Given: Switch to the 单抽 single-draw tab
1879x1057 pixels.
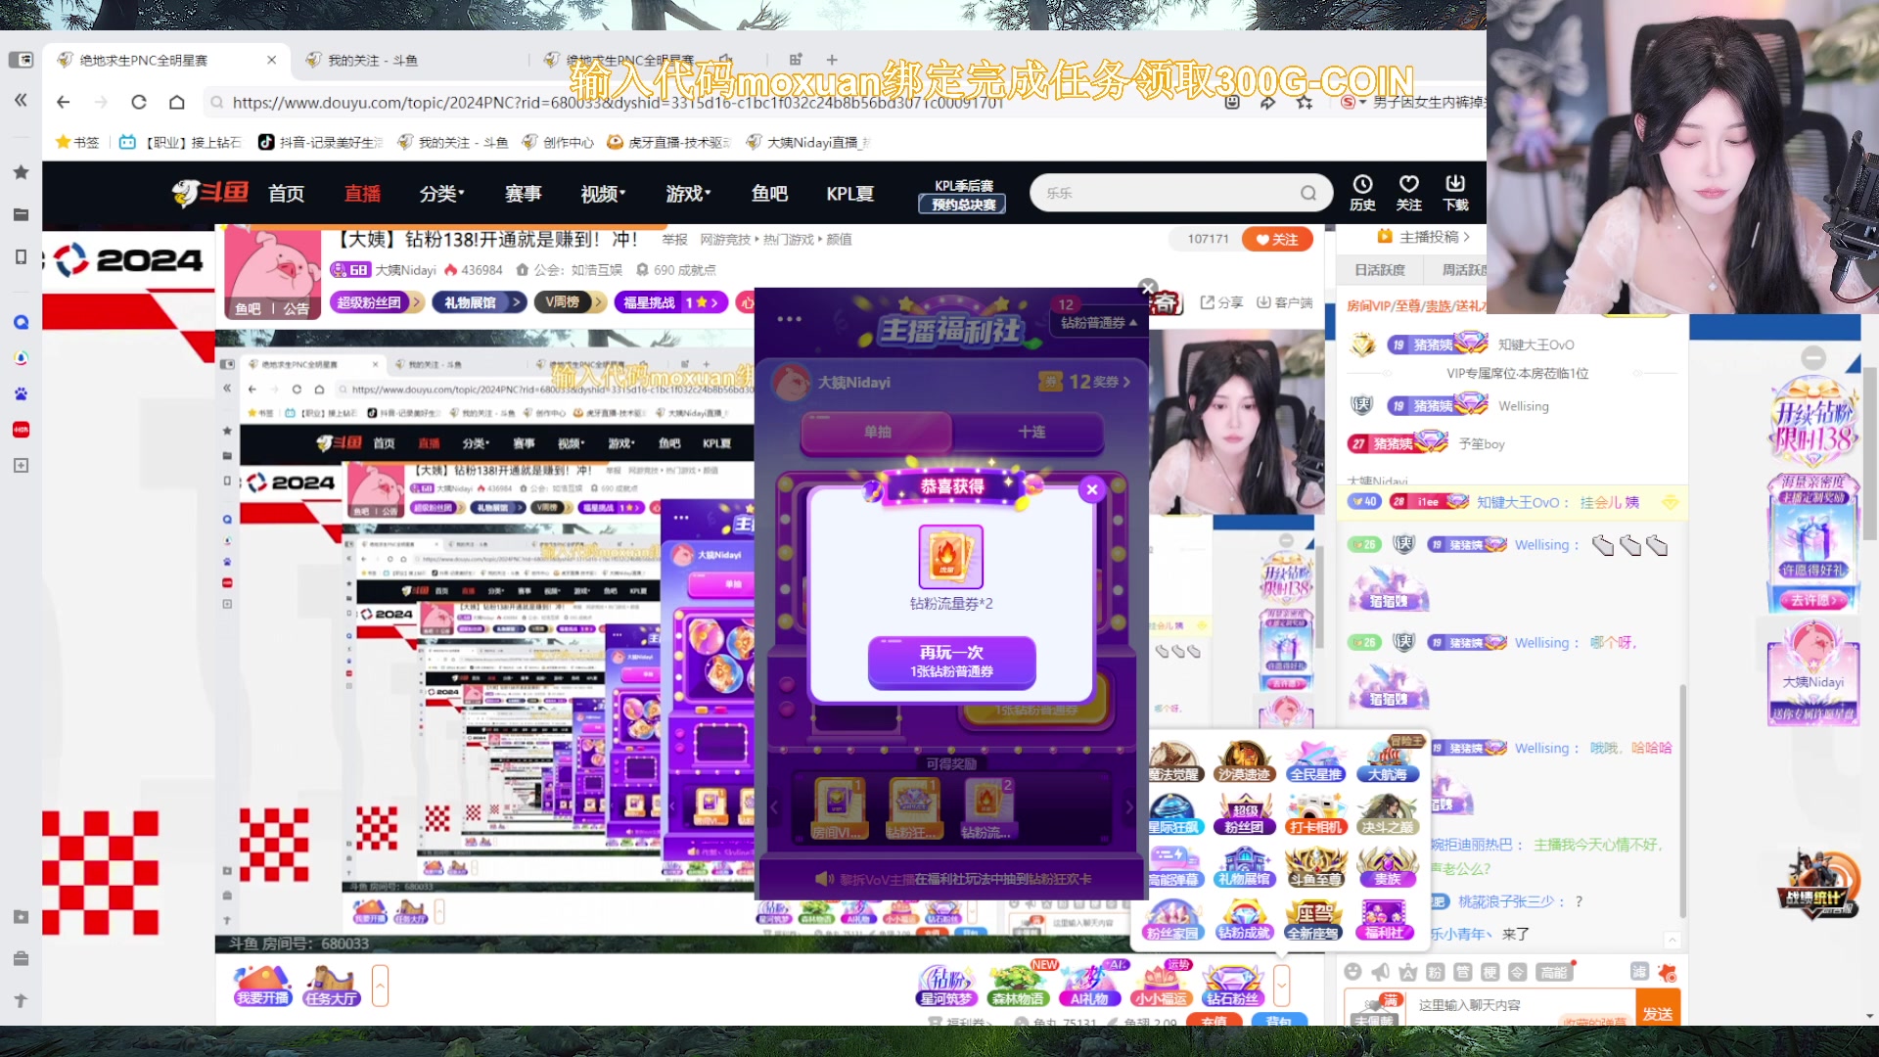Looking at the screenshot, I should tap(877, 432).
